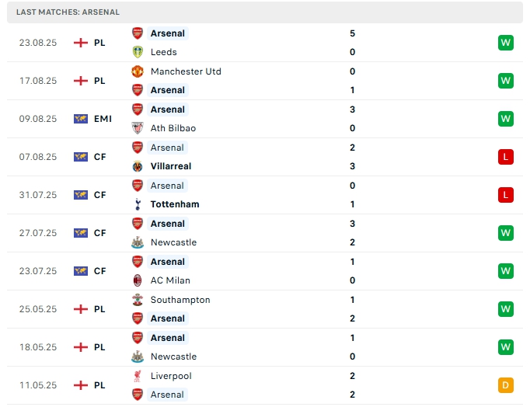Click the 25.05.25 match date
Viewport: 530px width, 407px height.
point(38,309)
